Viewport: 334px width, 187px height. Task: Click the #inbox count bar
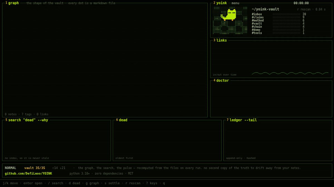tap(286, 14)
